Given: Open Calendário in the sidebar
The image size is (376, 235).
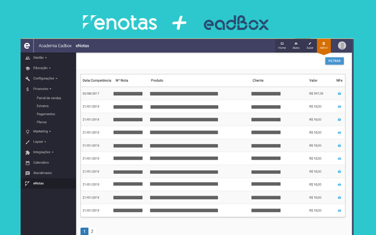Looking at the screenshot, I should click(x=41, y=163).
